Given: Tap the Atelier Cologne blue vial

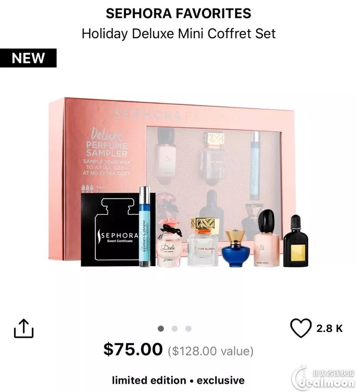Looking at the screenshot, I should 145,227.
